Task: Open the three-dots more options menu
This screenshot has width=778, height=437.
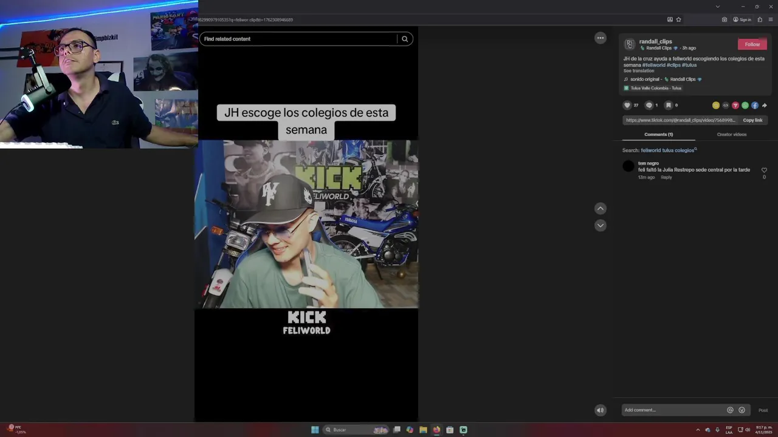Action: (601, 38)
